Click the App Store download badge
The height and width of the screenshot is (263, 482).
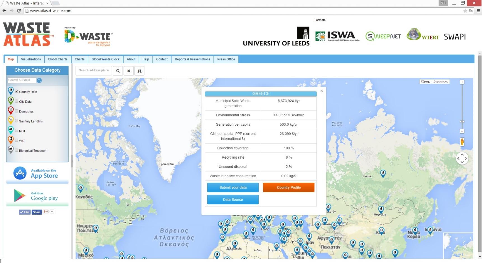(37, 173)
